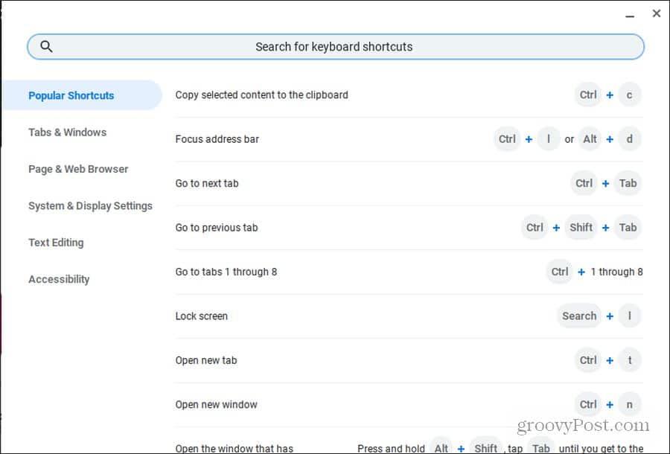Click the Ctrl key chip in Copy row
This screenshot has height=454, width=670.
[588, 95]
